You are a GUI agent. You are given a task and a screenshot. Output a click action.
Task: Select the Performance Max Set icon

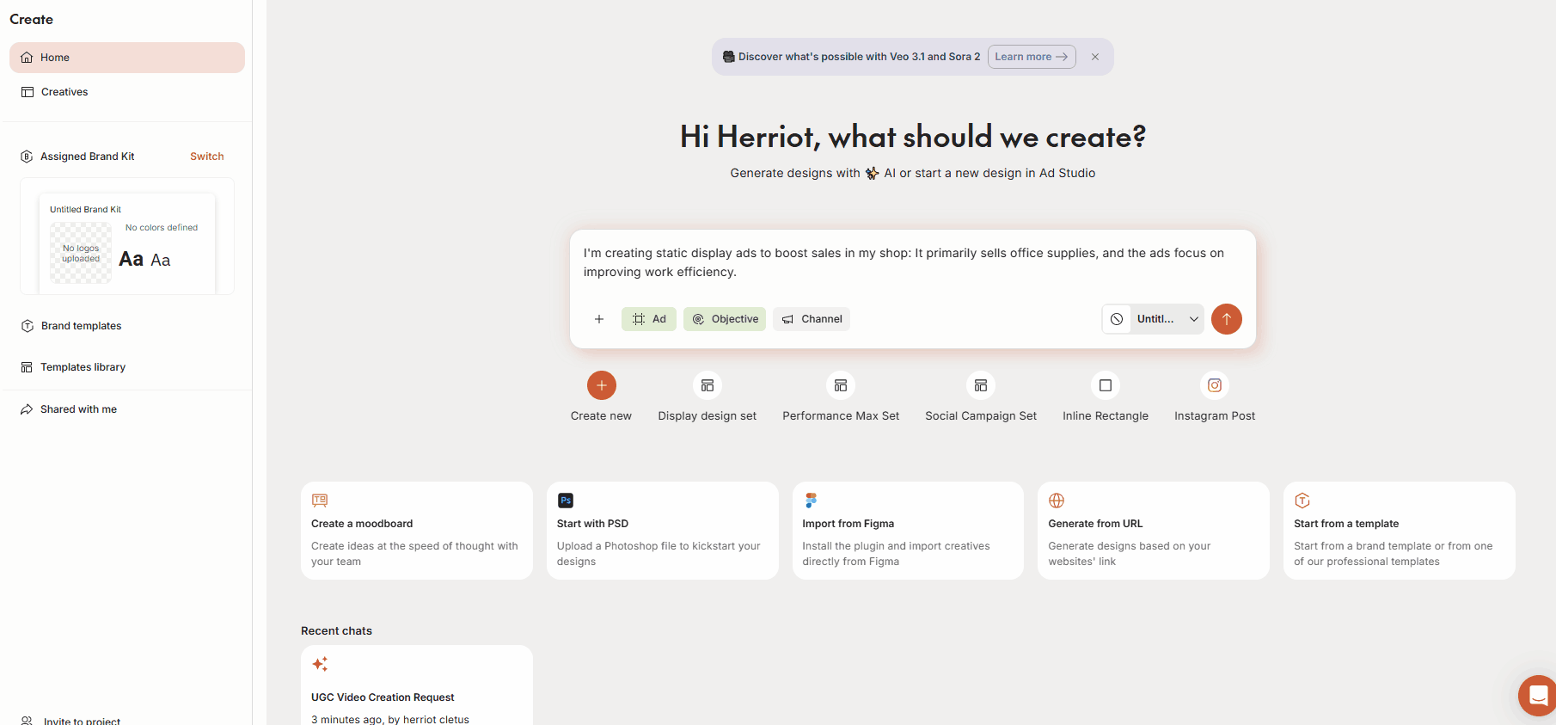click(x=840, y=385)
